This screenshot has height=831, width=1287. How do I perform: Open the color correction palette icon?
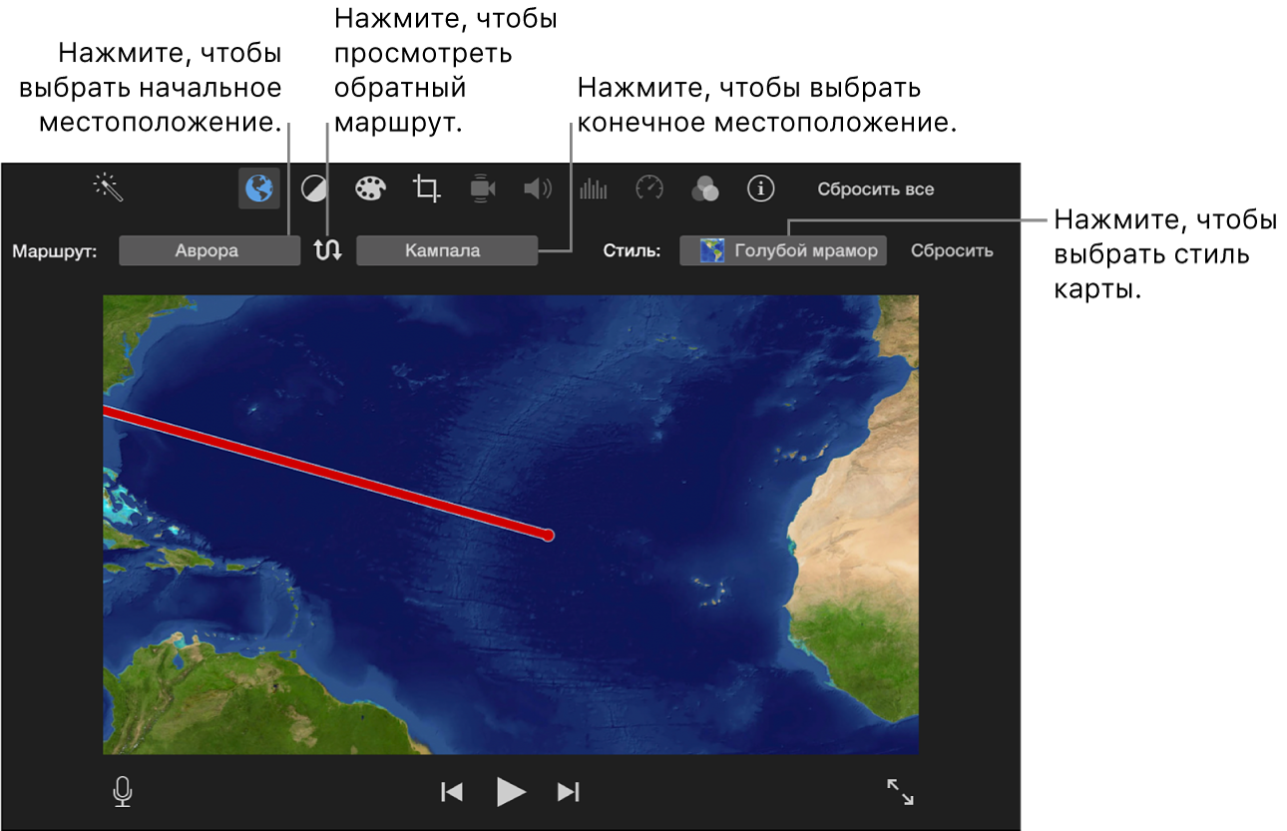pyautogui.click(x=370, y=188)
